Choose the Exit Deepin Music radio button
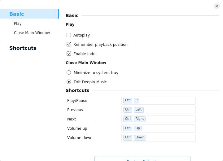This screenshot has height=161, width=223. 69,82
